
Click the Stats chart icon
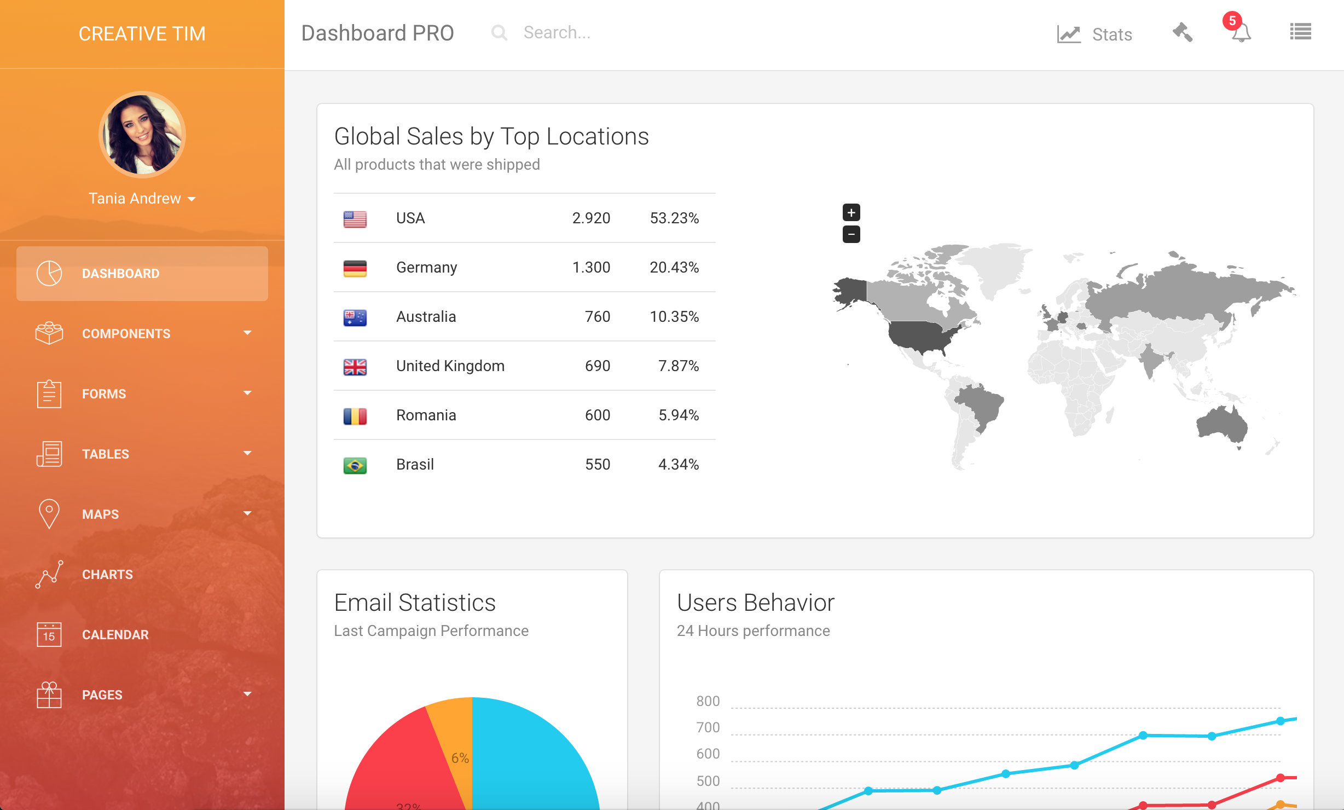(x=1068, y=34)
